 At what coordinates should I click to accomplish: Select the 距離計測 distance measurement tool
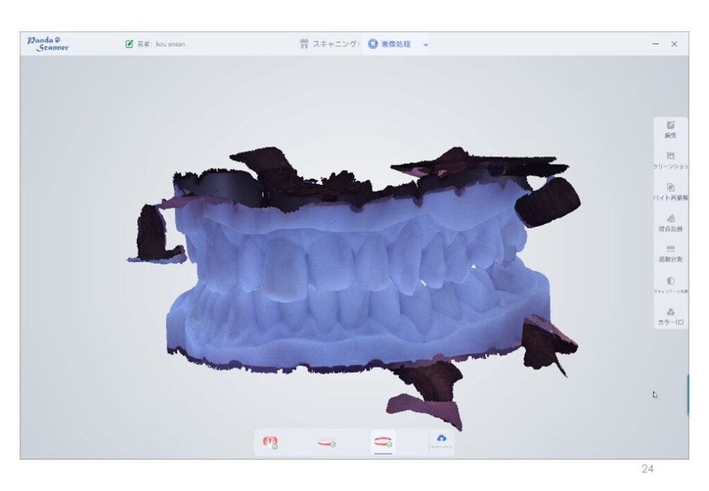point(670,253)
